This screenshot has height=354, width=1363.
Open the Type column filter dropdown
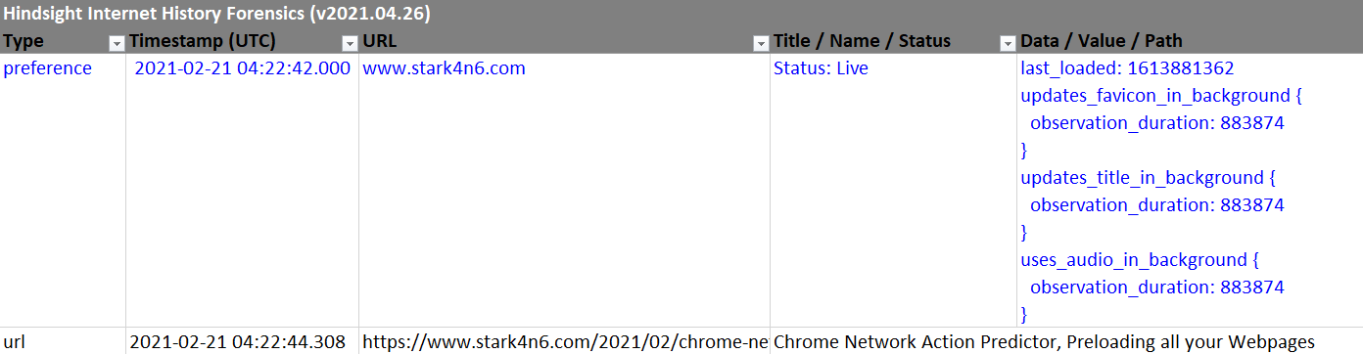point(117,43)
